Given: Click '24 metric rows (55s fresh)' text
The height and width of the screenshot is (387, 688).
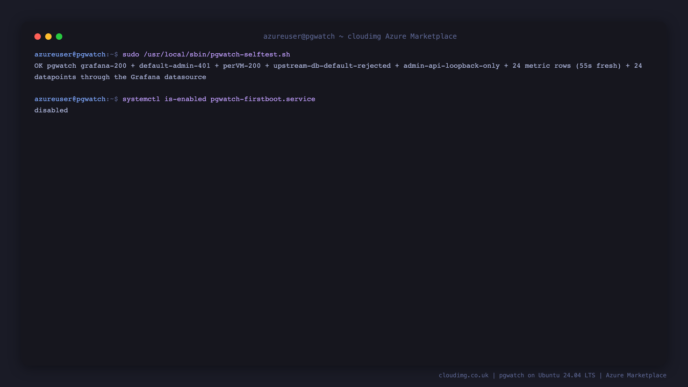Looking at the screenshot, I should [567, 66].
